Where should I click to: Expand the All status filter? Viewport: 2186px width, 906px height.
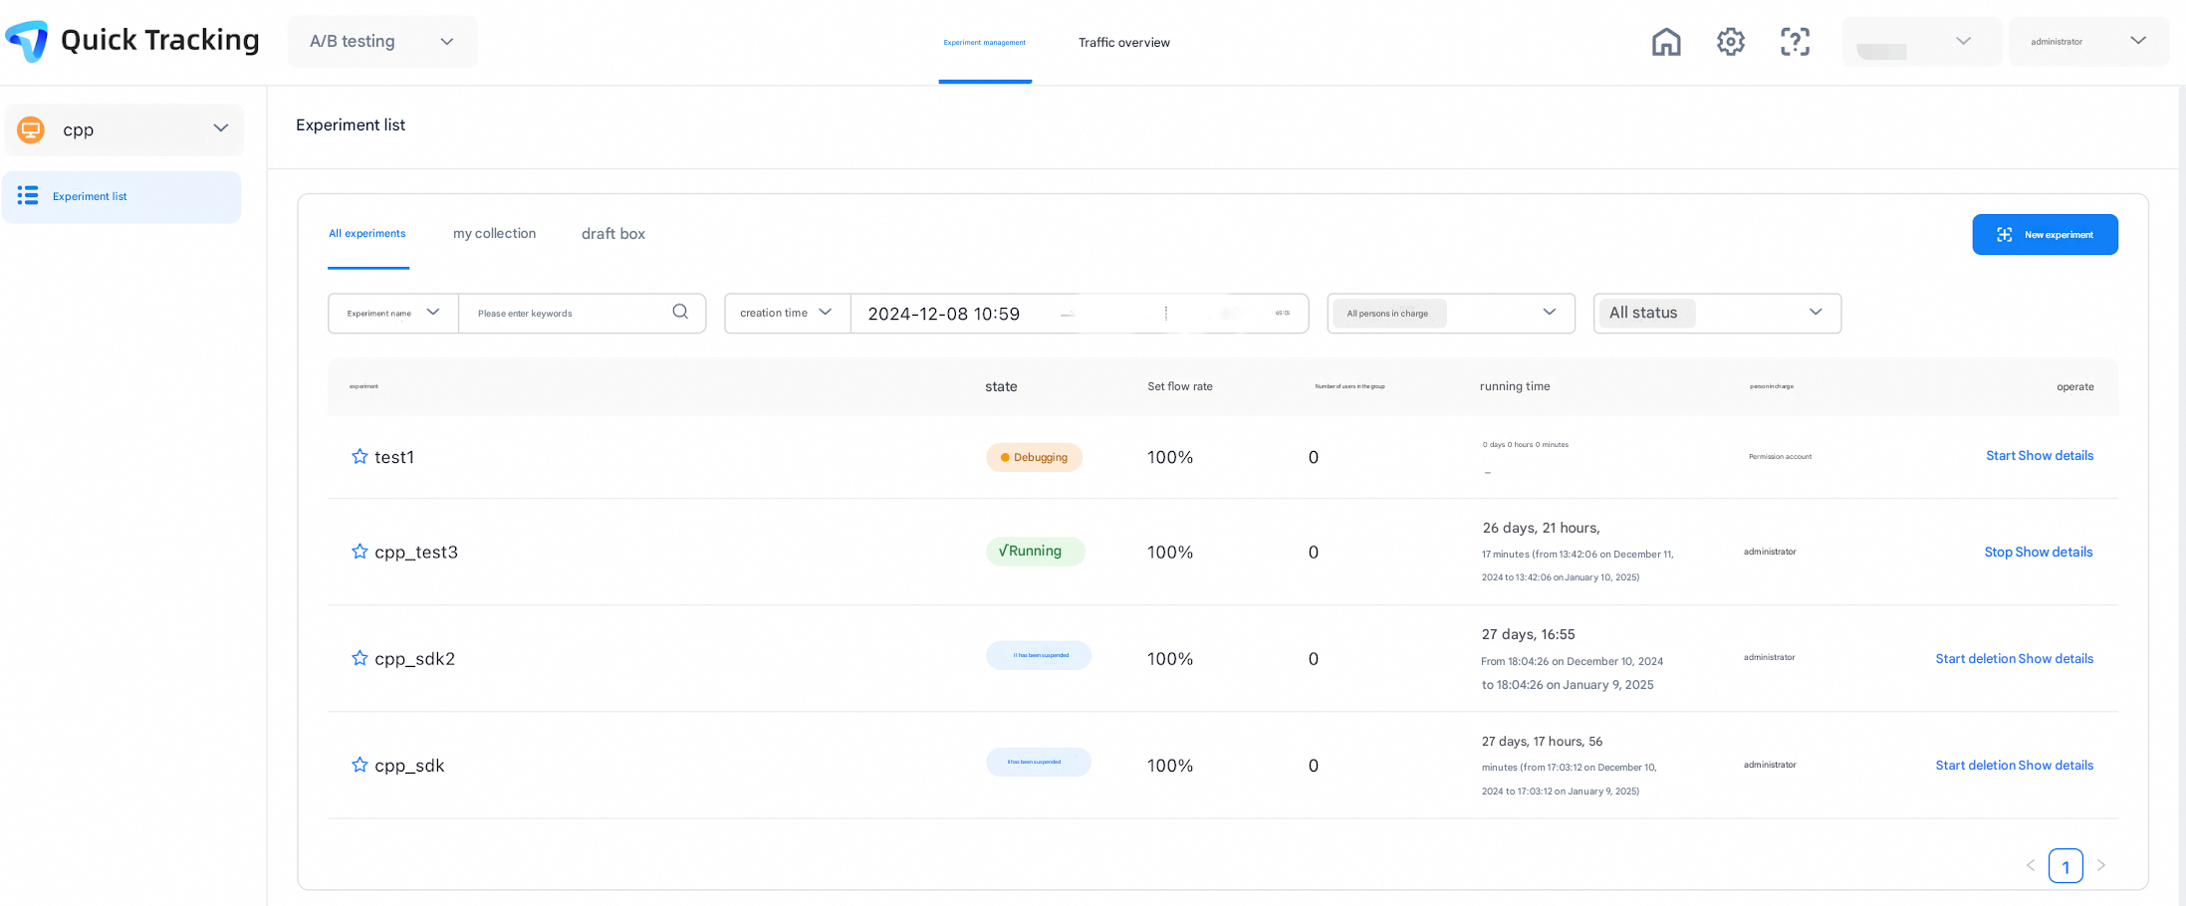[x=1716, y=313]
